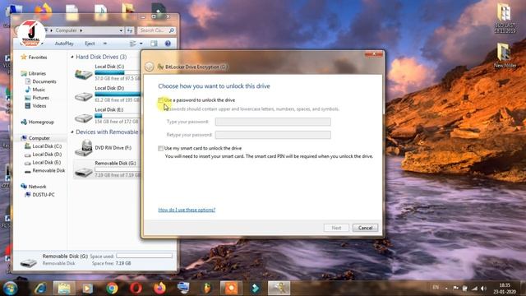
Task: Open Documents library in navigation pane
Action: click(x=44, y=81)
